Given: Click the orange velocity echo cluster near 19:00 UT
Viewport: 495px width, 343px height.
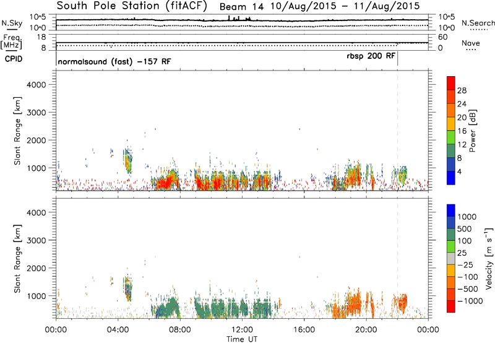Looking at the screenshot, I should [354, 302].
